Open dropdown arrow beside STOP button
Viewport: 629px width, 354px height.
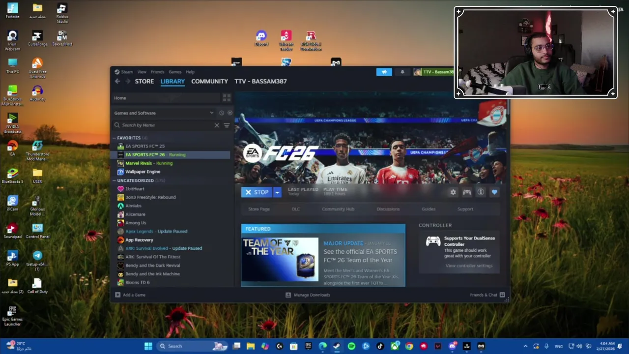tap(277, 192)
